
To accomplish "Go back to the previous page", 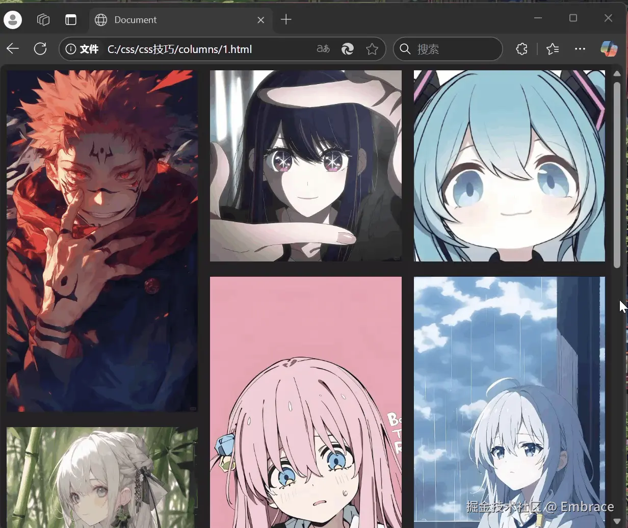I will click(13, 49).
